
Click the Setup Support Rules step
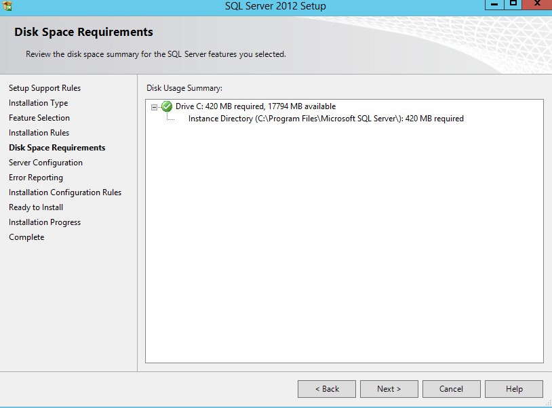pos(45,88)
